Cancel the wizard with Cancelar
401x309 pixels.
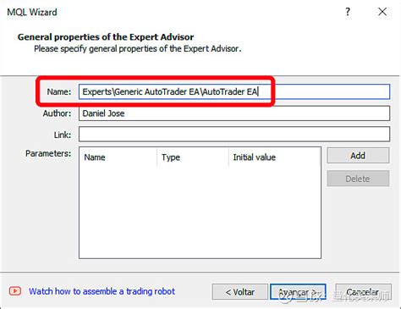pos(363,292)
